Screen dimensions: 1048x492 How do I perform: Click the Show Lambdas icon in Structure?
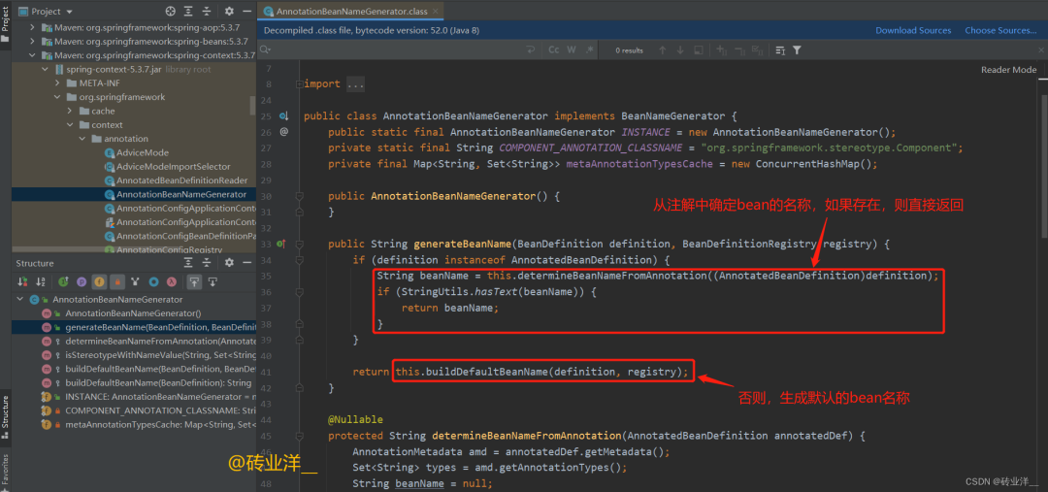pos(172,281)
